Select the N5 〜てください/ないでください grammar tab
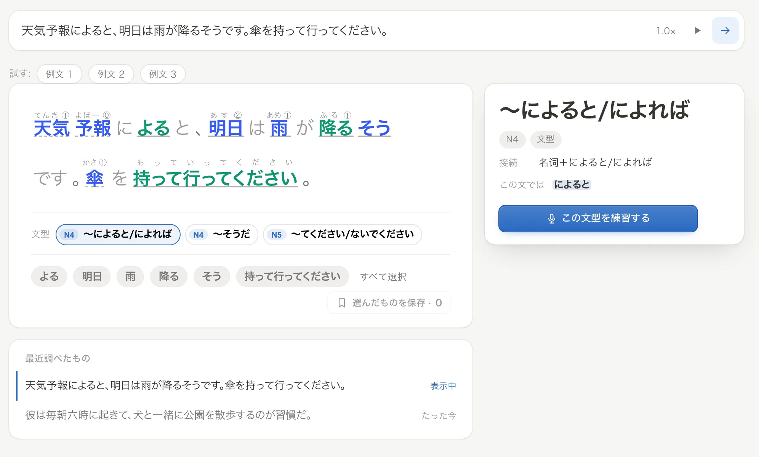 pos(342,235)
